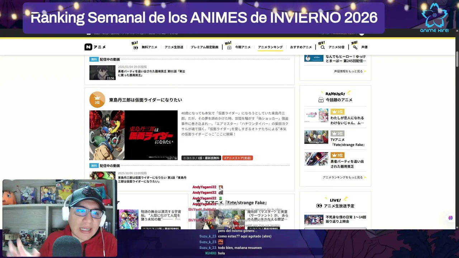The width and height of the screenshot is (459, 258).
Task: Open the アニメ50音 menu item
Action: (336, 47)
